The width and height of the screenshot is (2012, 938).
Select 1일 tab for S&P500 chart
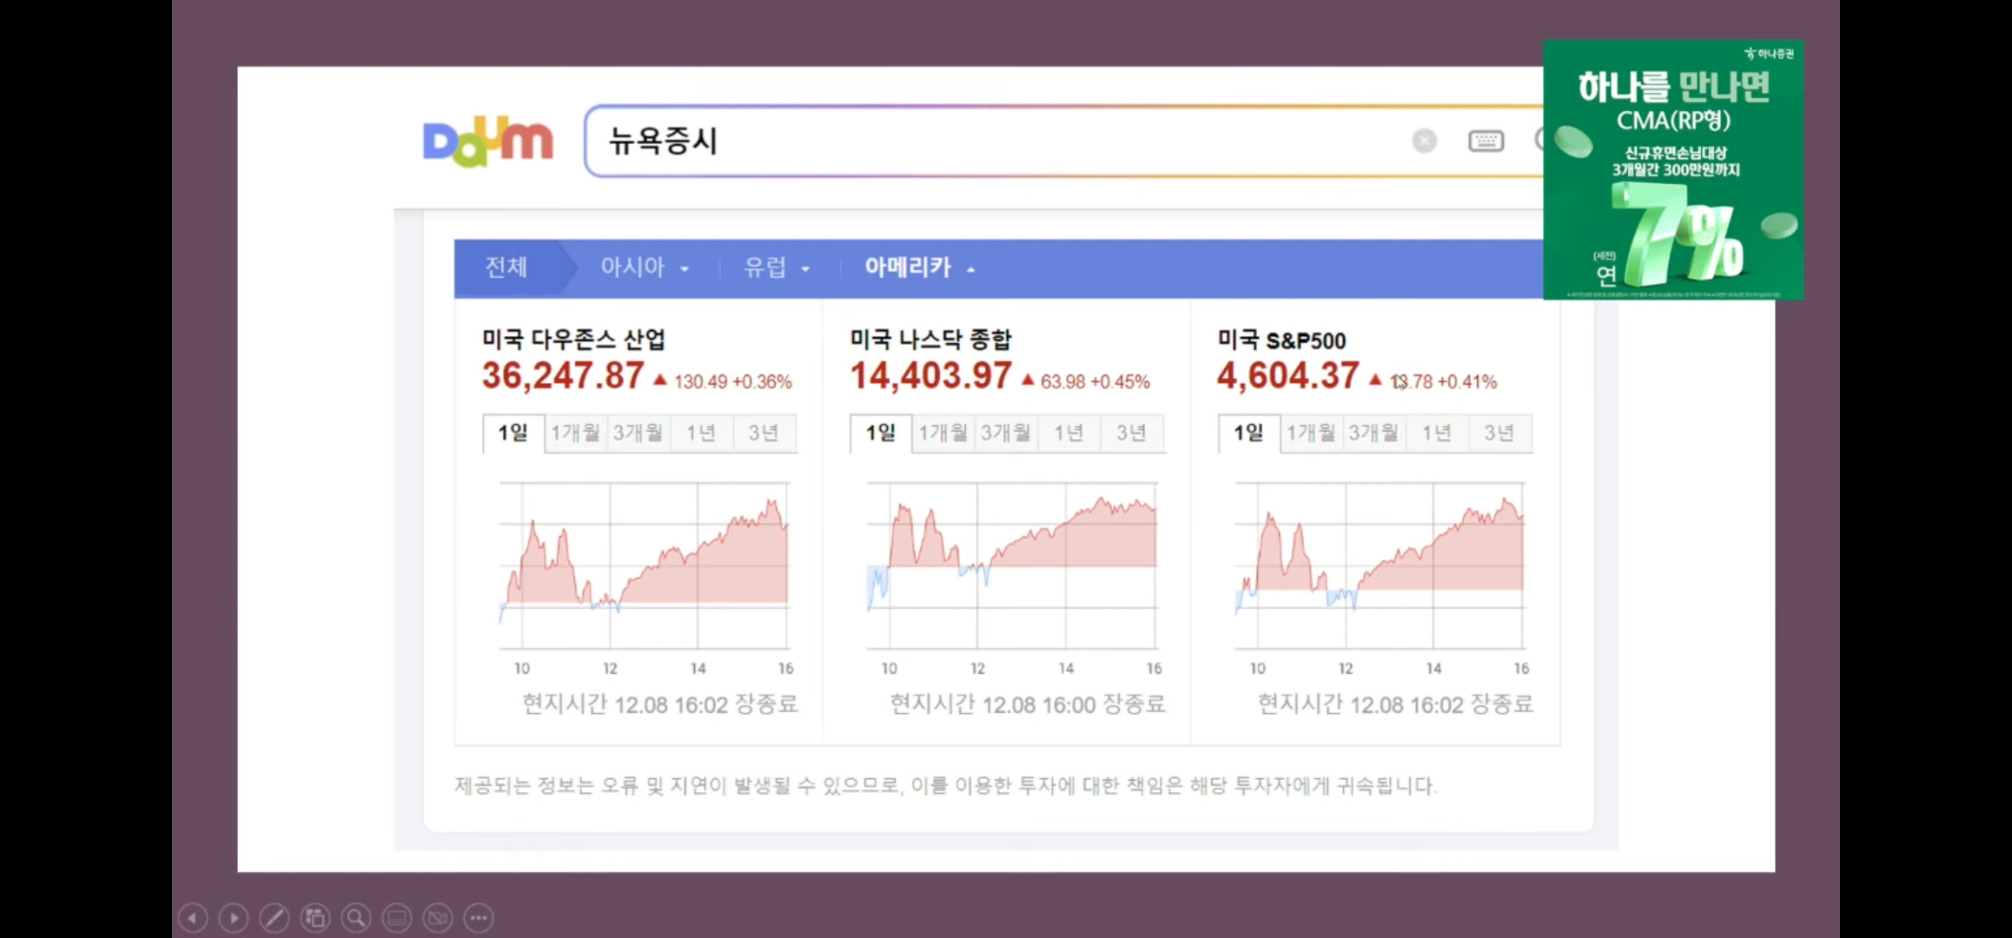pyautogui.click(x=1249, y=433)
